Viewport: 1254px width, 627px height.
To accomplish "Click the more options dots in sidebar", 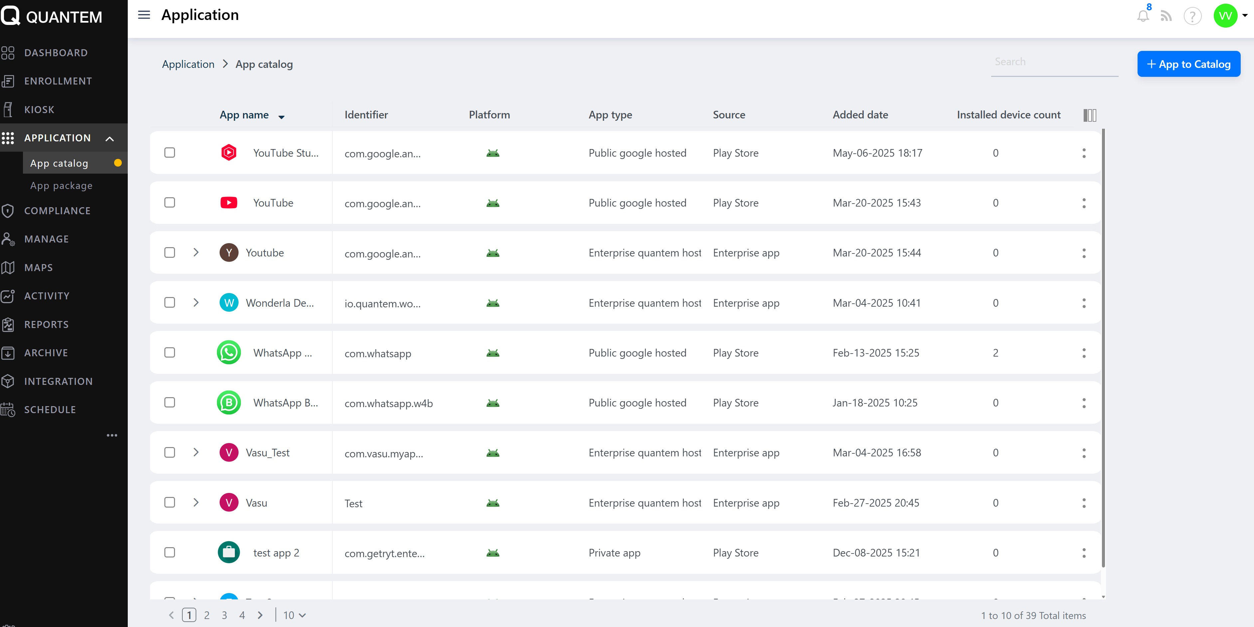I will (x=112, y=435).
